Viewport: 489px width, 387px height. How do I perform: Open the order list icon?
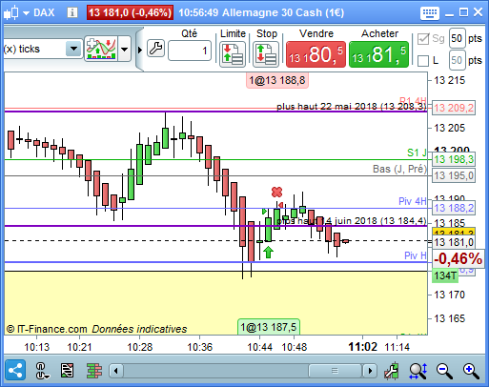coord(67,371)
